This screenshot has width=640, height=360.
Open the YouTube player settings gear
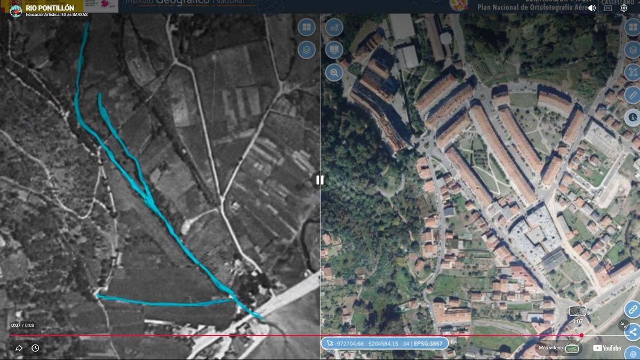[x=624, y=8]
